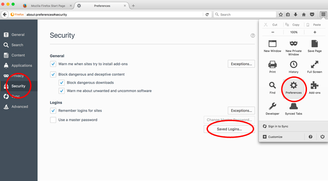Select the Privacy category in sidebar
Viewport: 328px width, 181px height.
click(x=18, y=76)
